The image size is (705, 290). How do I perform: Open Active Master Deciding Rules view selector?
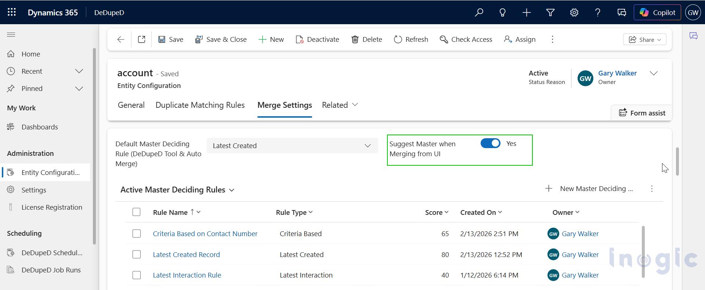pos(177,190)
